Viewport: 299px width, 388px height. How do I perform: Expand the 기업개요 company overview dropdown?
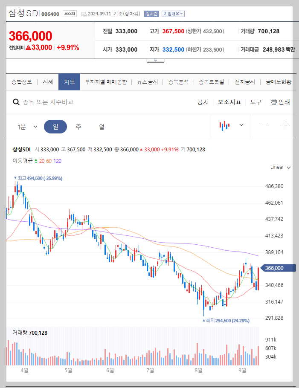(x=174, y=13)
